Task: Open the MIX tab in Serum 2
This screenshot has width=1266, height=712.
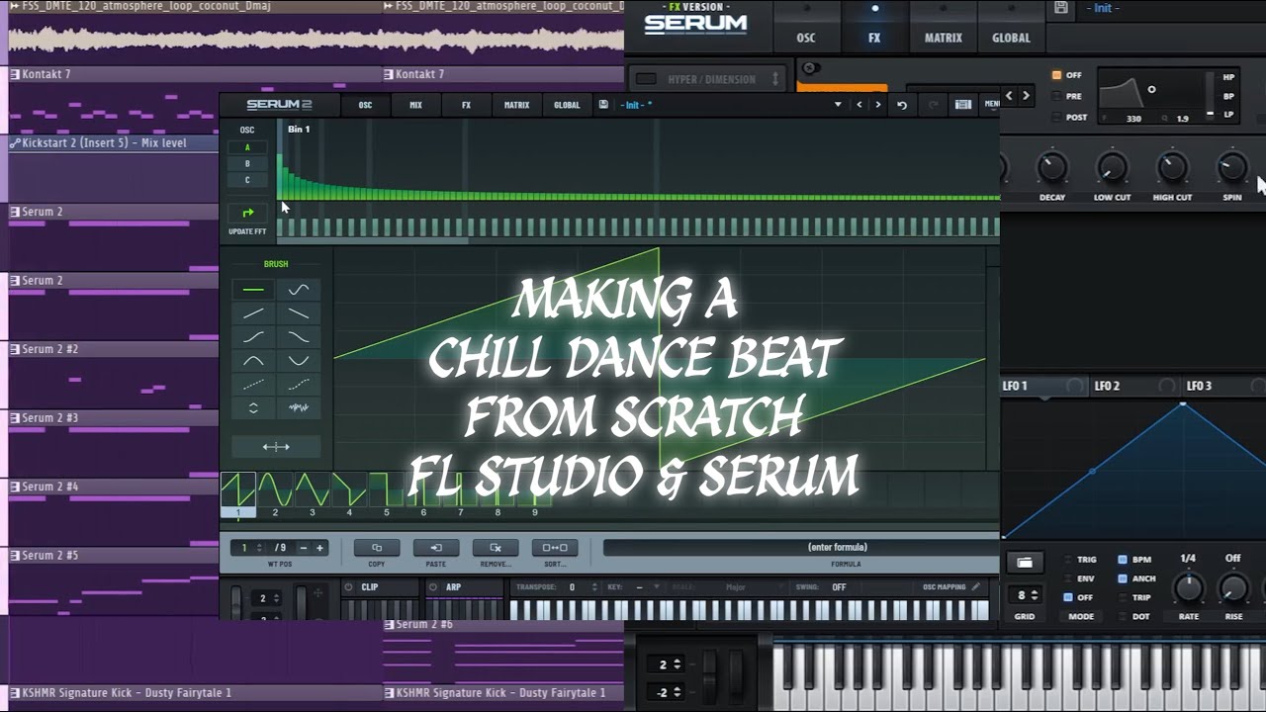Action: (415, 105)
